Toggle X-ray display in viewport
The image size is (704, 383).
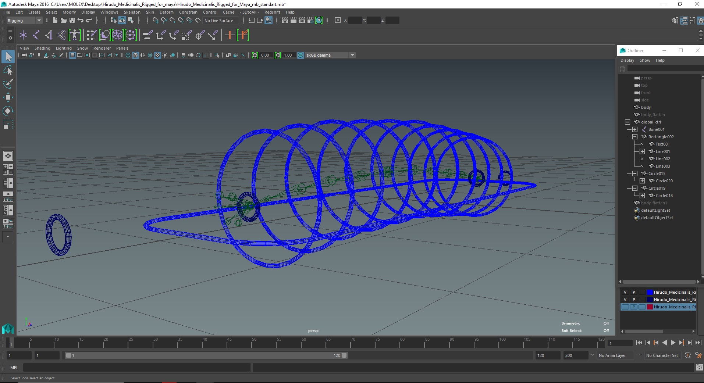[x=228, y=55]
